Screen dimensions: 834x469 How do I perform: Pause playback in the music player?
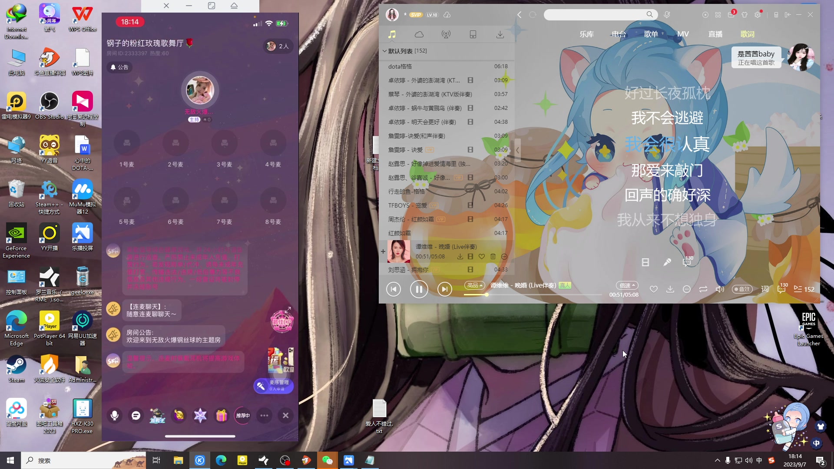tap(419, 289)
